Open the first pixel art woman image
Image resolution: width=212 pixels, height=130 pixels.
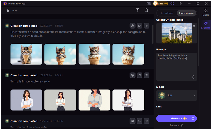click(x=26, y=100)
